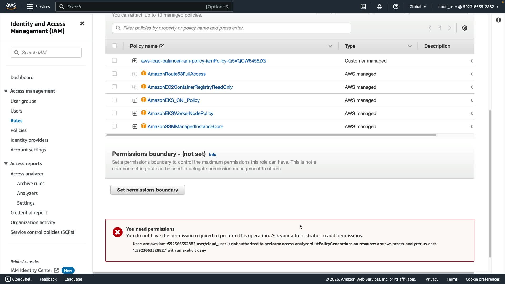505x284 pixels.
Task: Open the help question mark menu
Action: coord(396,7)
